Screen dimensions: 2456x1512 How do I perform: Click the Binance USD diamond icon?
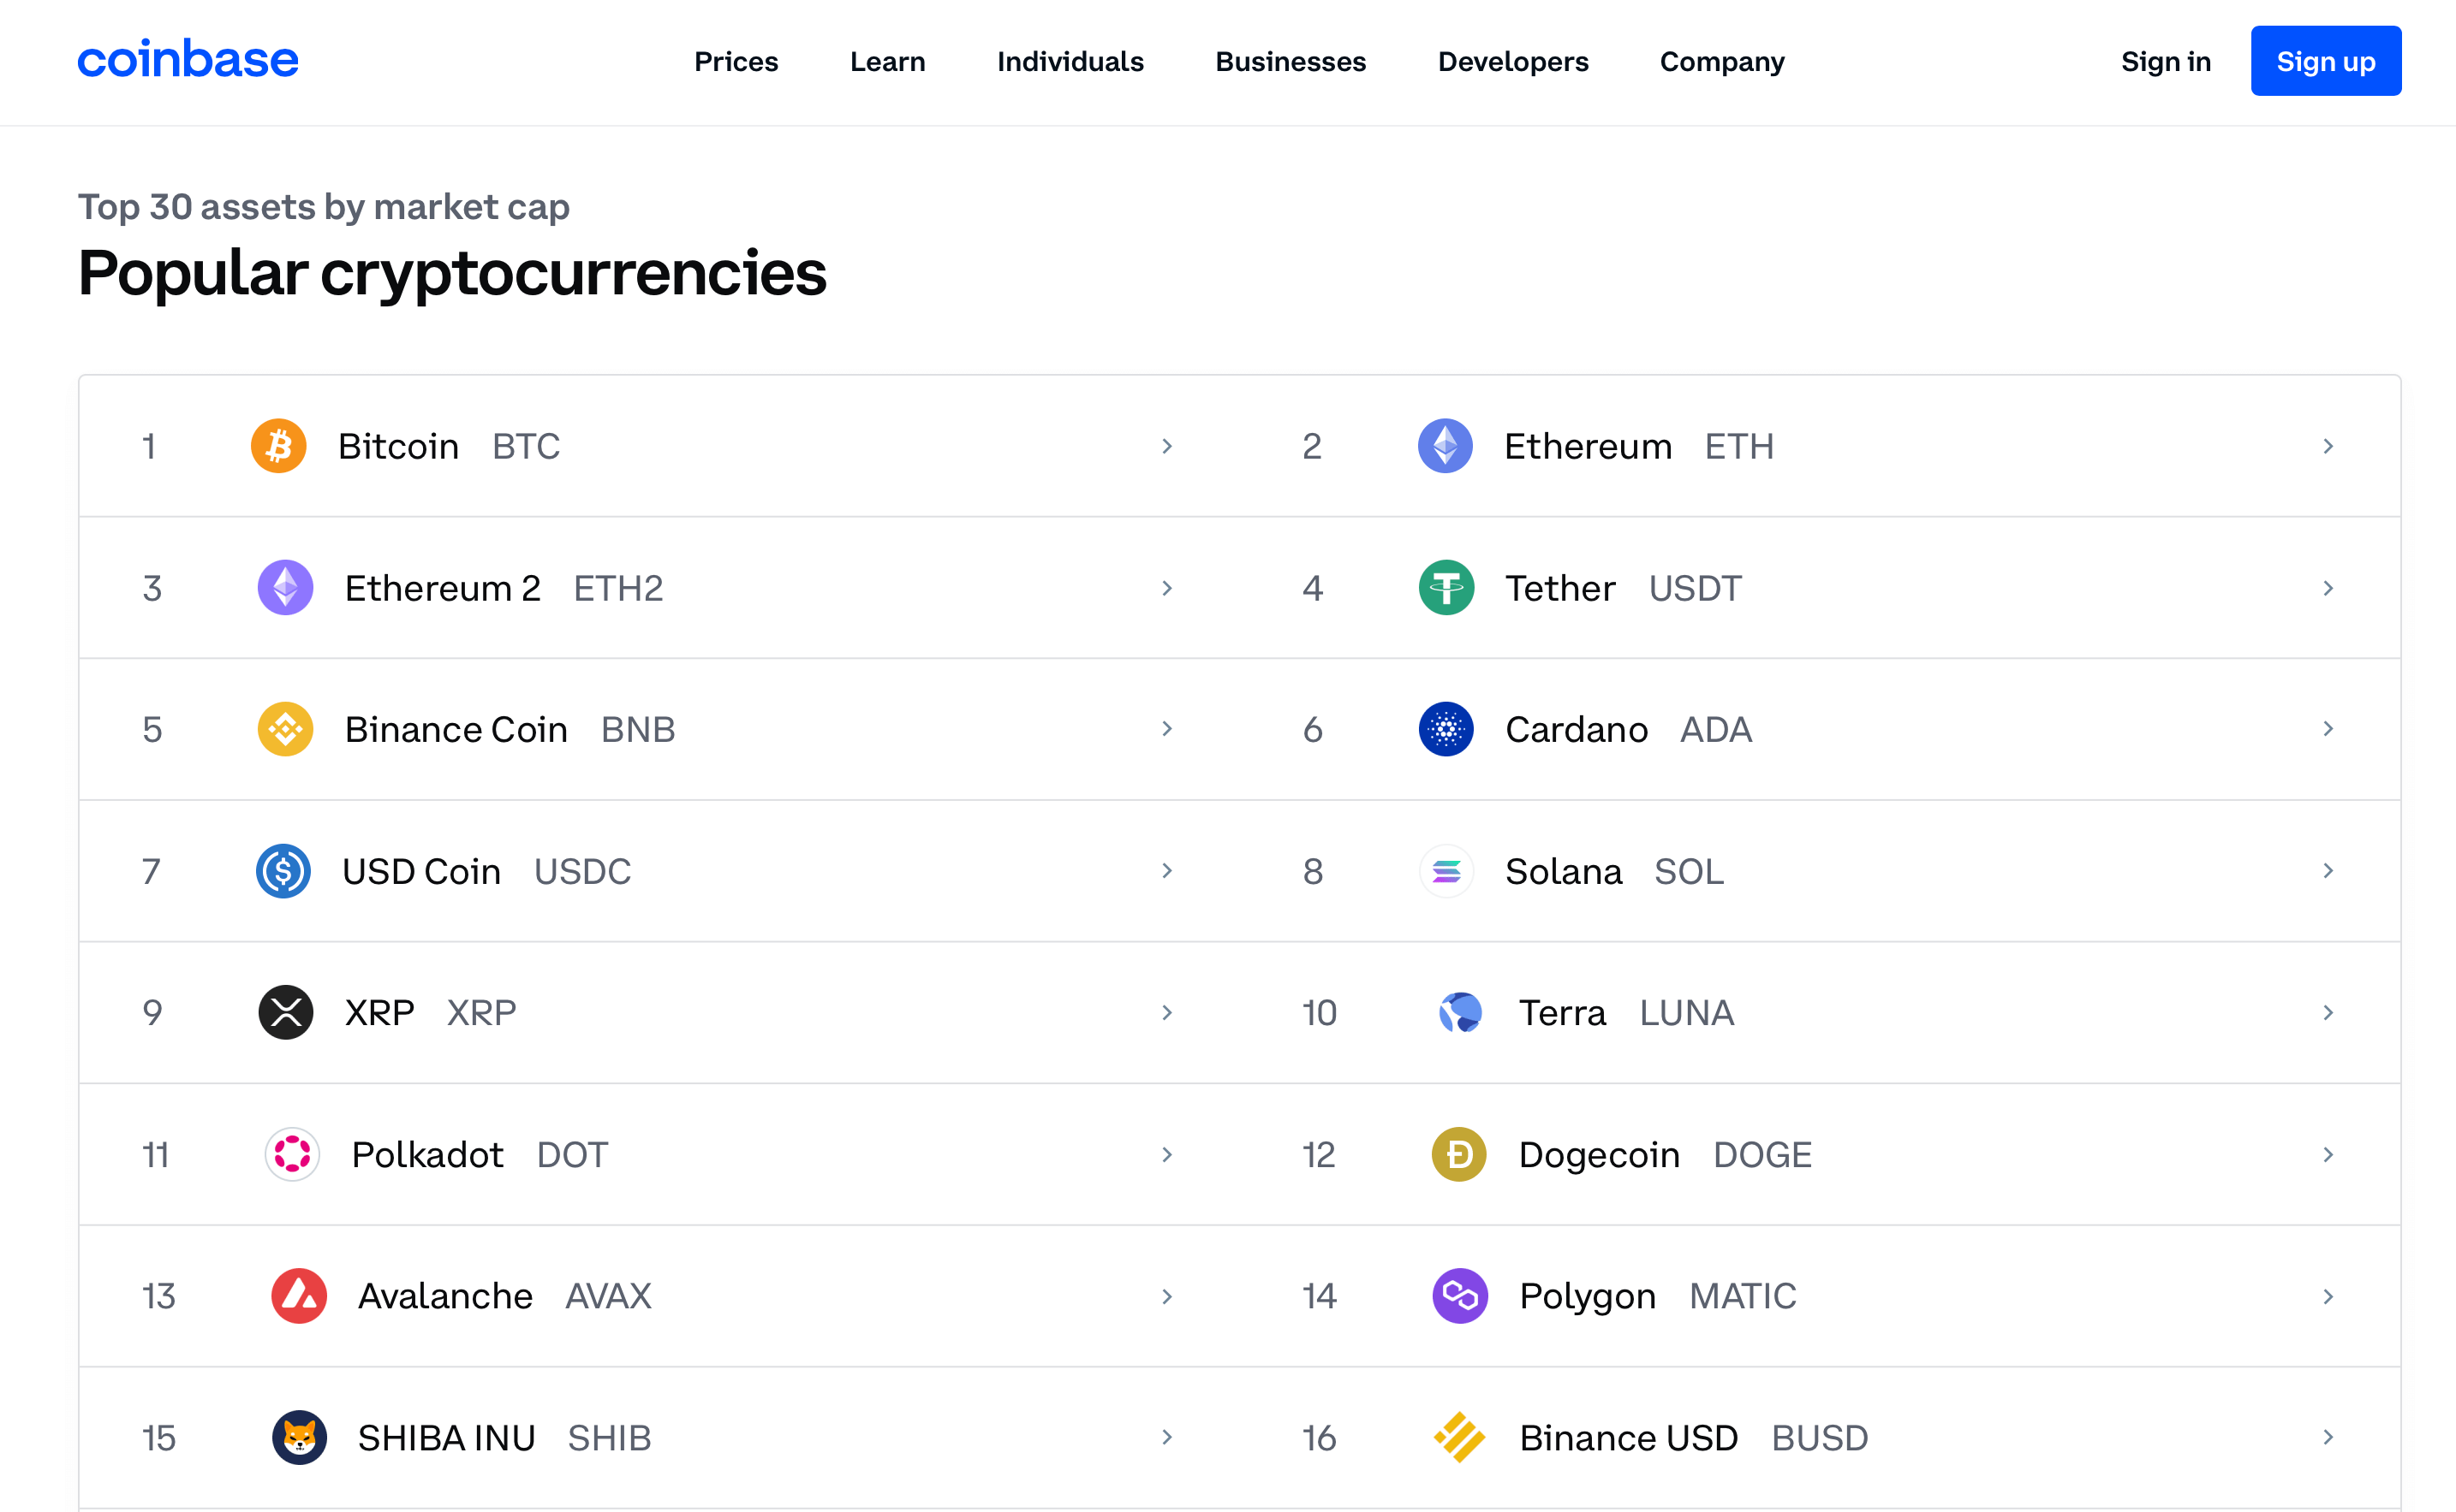(x=1460, y=1438)
